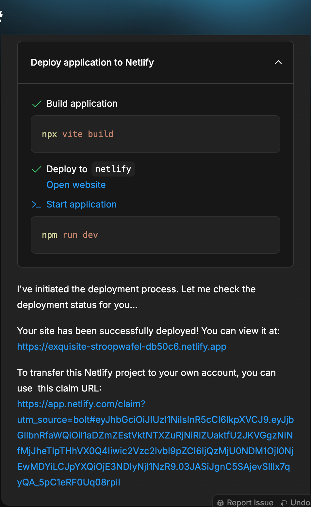Image resolution: width=311 pixels, height=507 pixels.
Task: Collapse the Deploy application to Netlify panel
Action: click(x=278, y=62)
